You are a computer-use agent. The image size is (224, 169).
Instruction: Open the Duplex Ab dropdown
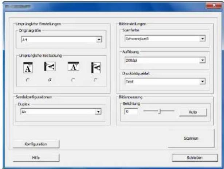pyautogui.click(x=61, y=112)
